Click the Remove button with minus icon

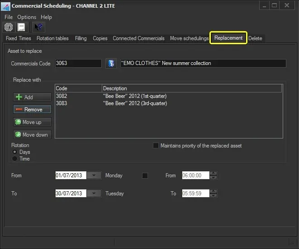coord(32,109)
